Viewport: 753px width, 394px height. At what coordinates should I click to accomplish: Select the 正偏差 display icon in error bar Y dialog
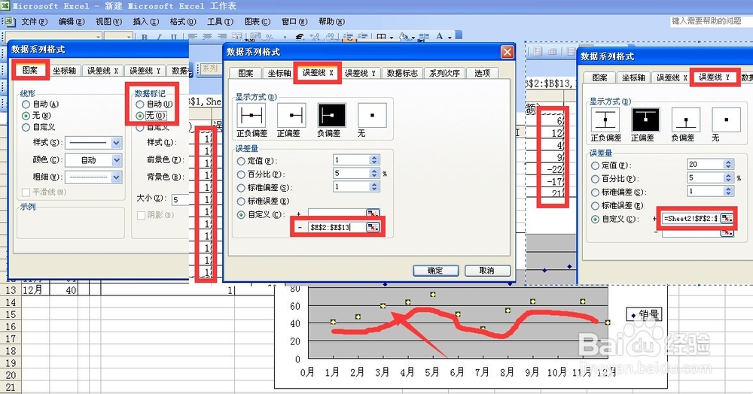coord(645,120)
